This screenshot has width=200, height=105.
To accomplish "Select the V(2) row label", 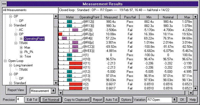I will click(86, 84).
